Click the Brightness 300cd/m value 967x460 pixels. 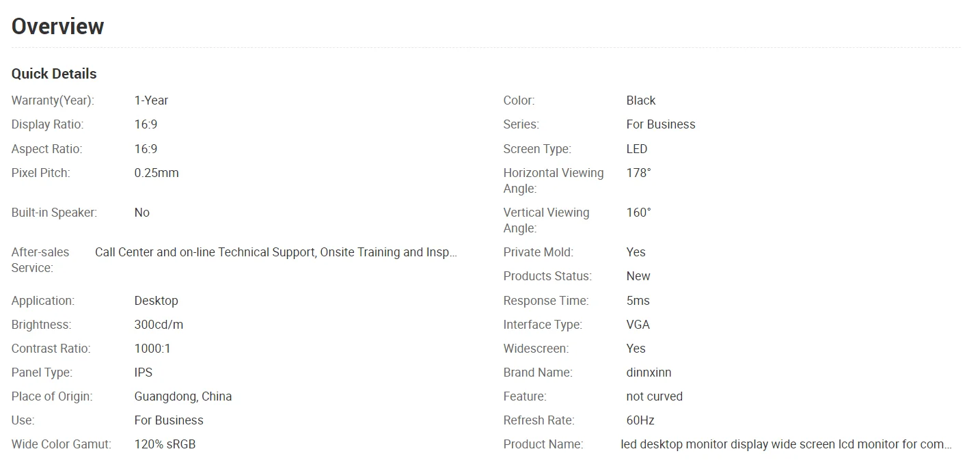tap(159, 325)
